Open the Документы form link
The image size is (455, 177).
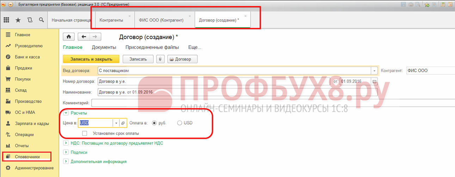click(x=104, y=47)
